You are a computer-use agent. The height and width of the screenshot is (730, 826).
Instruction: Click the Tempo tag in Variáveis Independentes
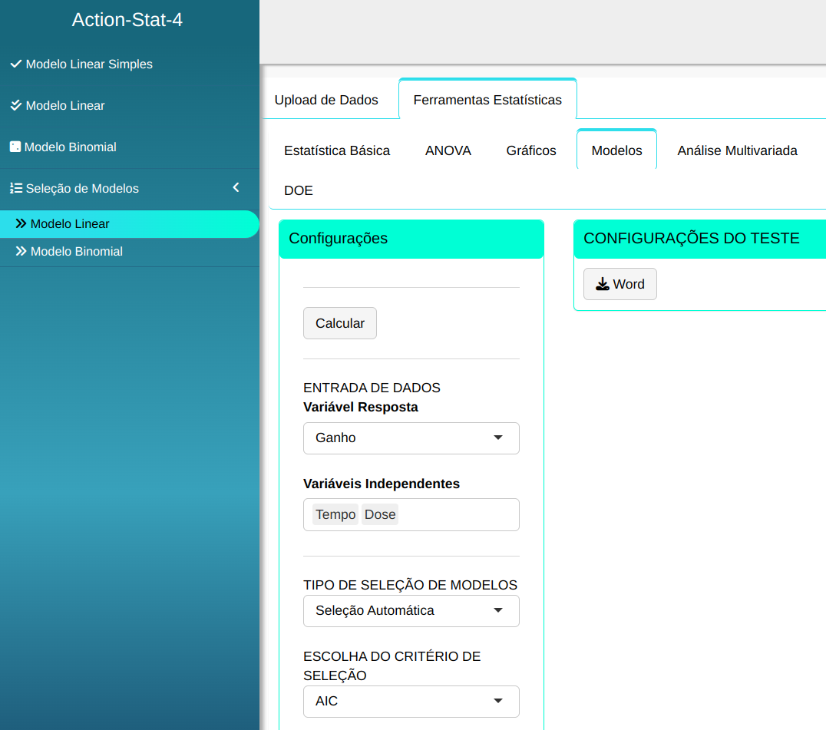coord(335,514)
